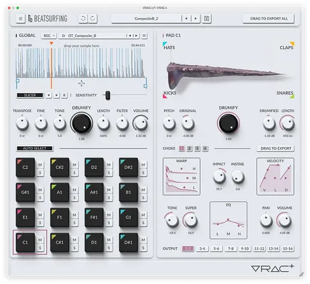Click the SENSITIVITY slider handle
Screen dimensions: 310x284
click(x=108, y=95)
